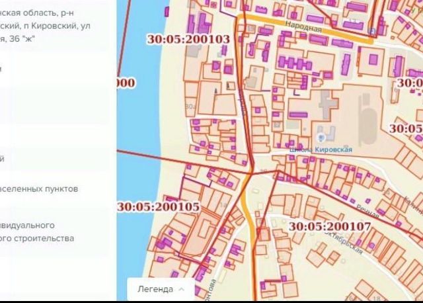The image size is (423, 303).
Task: Select the 'строительства' permitted use text
Action: coord(37,238)
